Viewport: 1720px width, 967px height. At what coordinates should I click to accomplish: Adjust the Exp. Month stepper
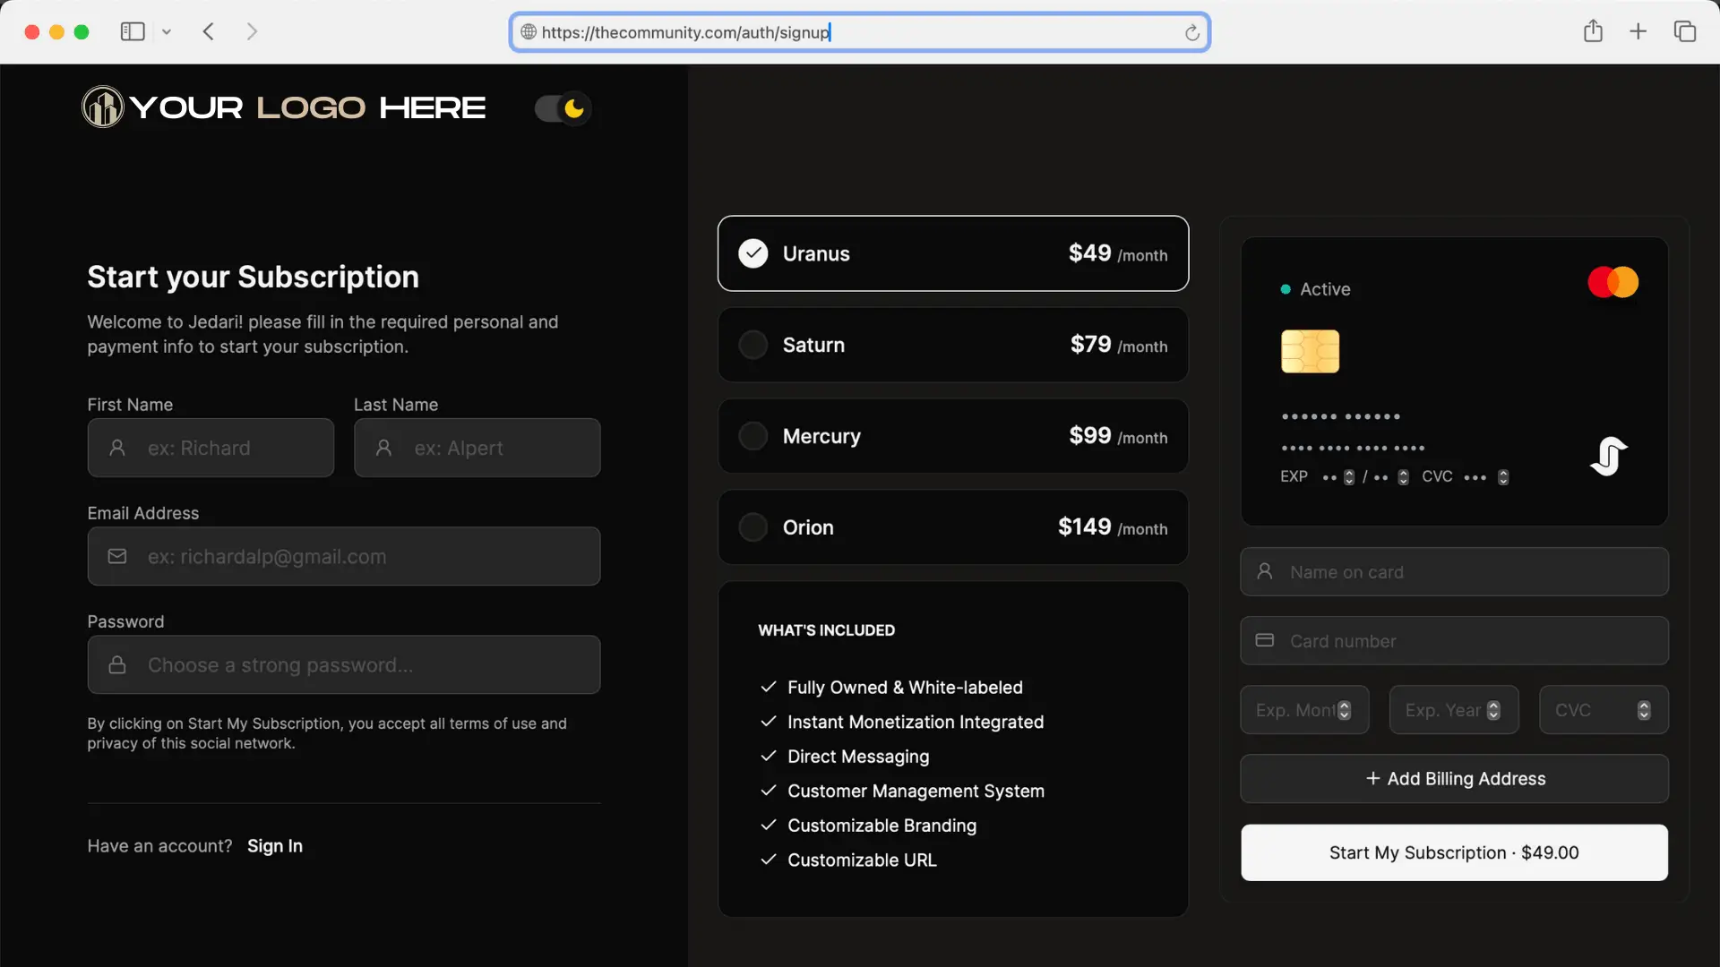pyautogui.click(x=1344, y=710)
